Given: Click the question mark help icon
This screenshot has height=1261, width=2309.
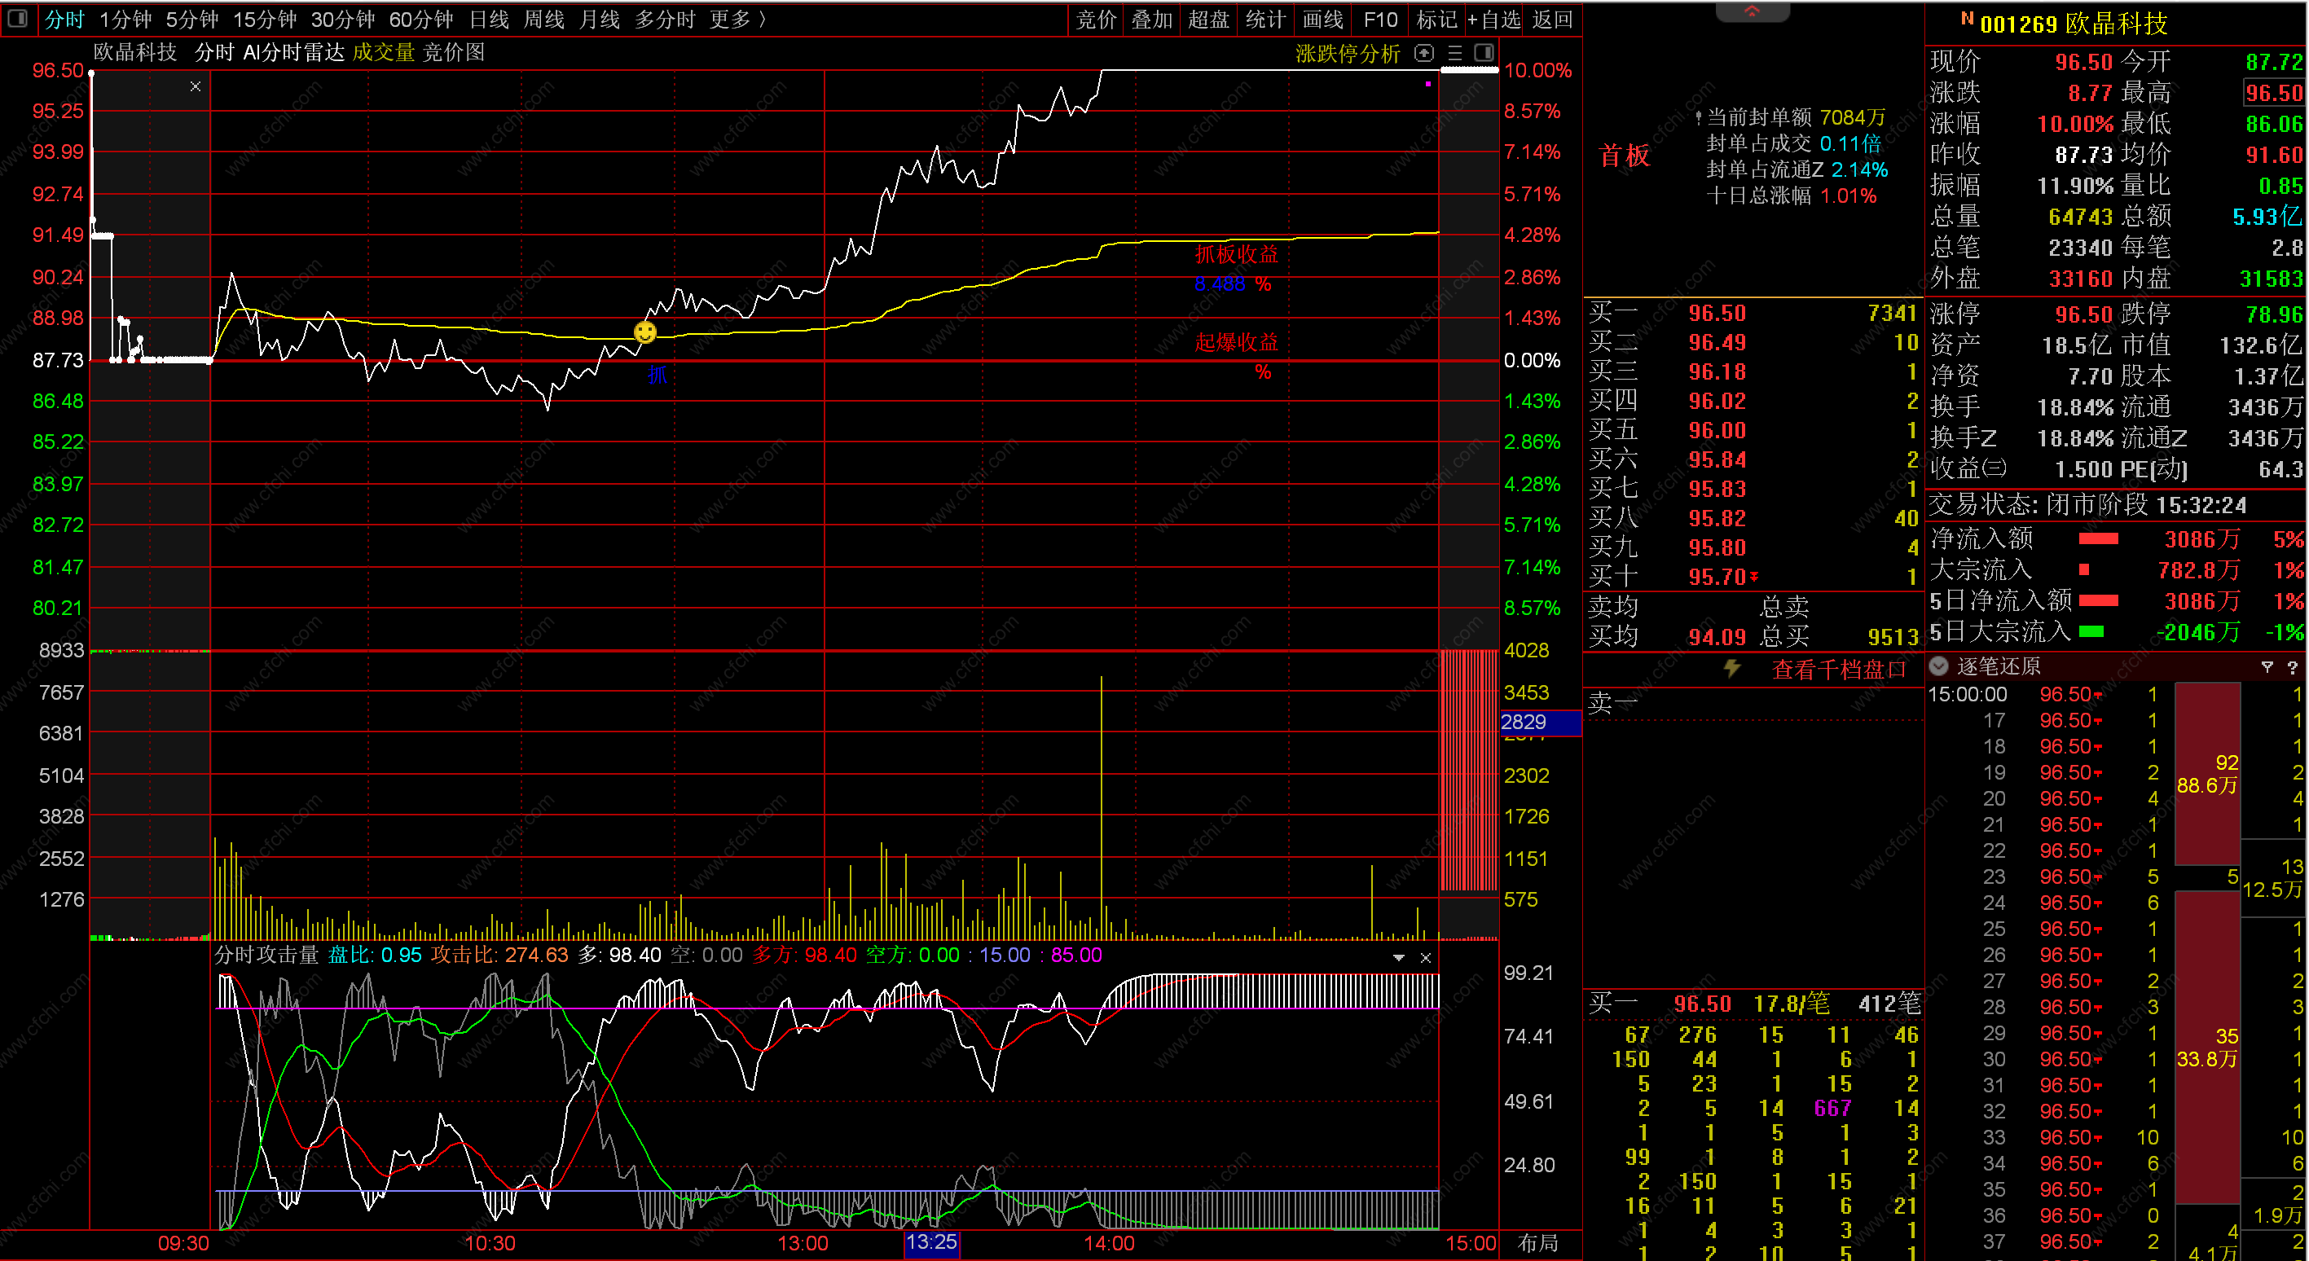Looking at the screenshot, I should (2293, 667).
